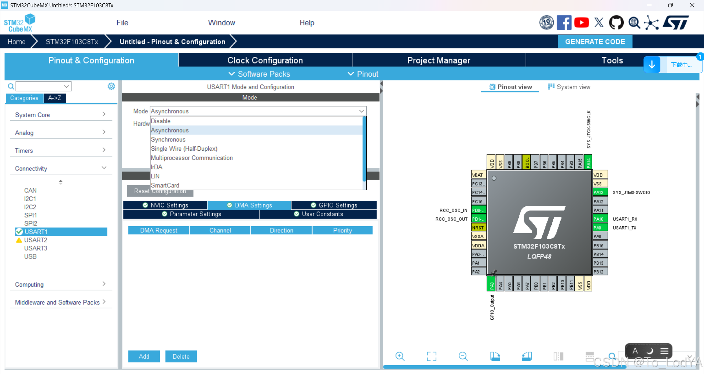The height and width of the screenshot is (374, 704).
Task: Toggle the split view icon
Action: coord(558,356)
